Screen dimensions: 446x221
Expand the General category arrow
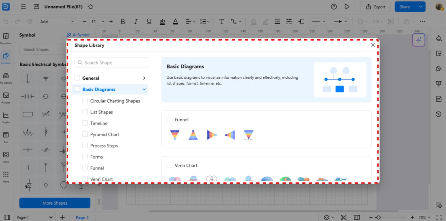tap(144, 78)
